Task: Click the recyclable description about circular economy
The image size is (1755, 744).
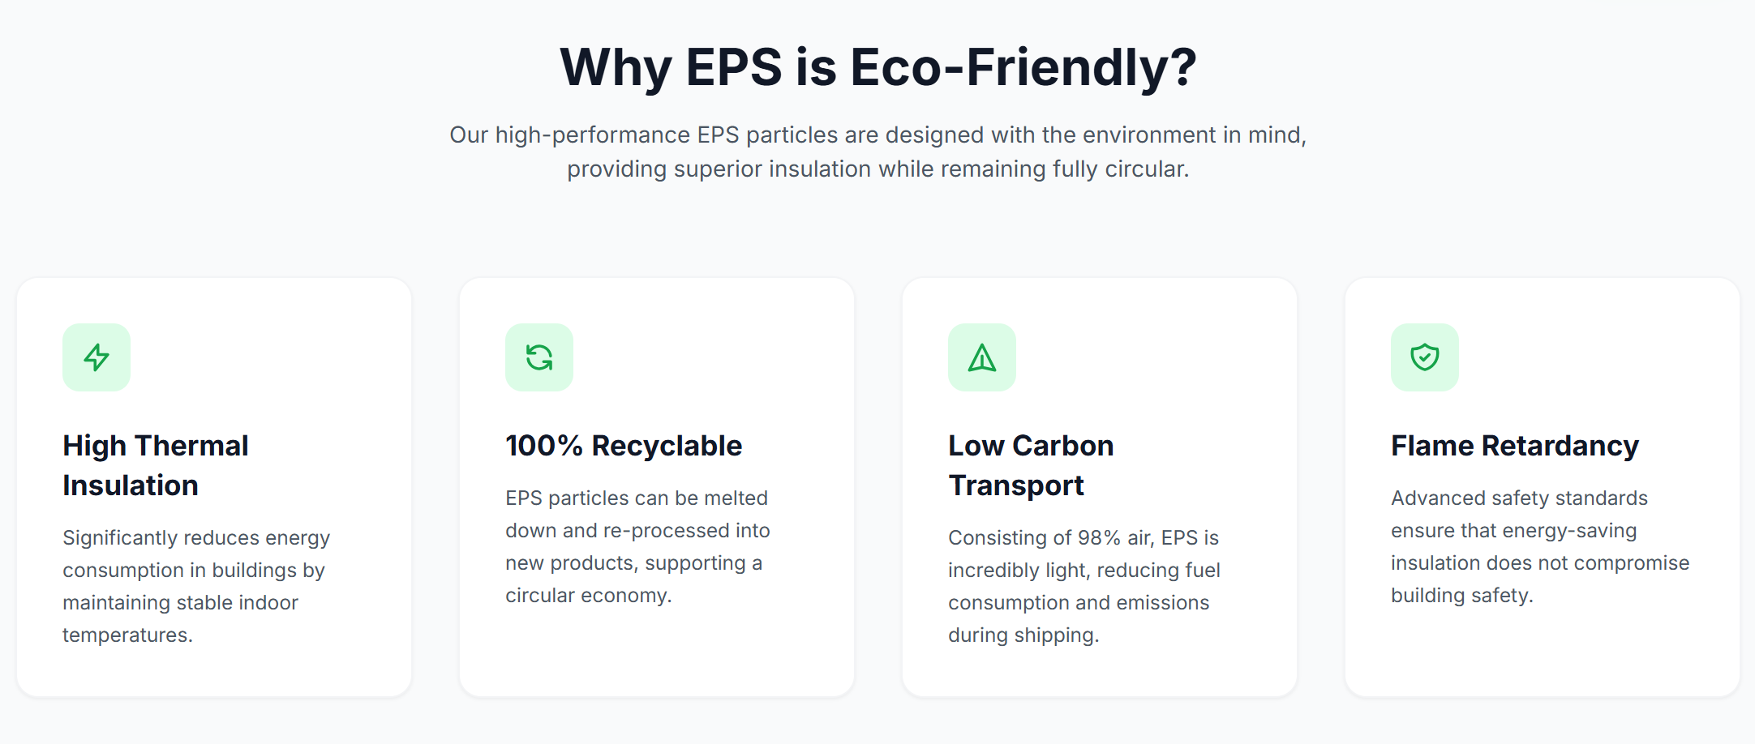Action: pyautogui.click(x=637, y=546)
